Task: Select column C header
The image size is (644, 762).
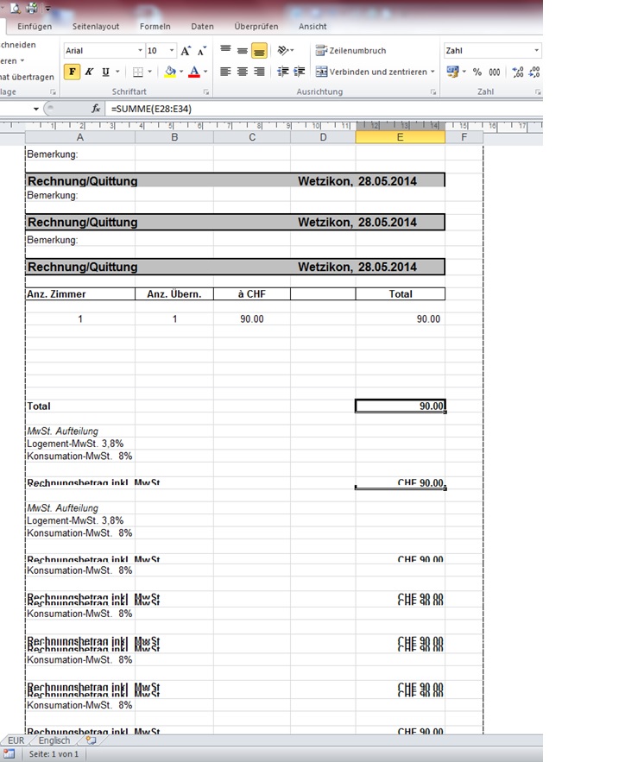Action: (252, 137)
